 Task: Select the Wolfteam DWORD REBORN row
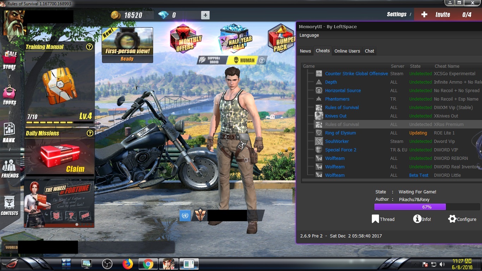(392, 158)
